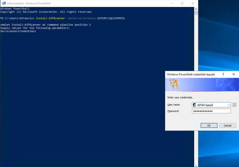Viewport: 239px width, 167px height.
Task: Click the -SqlServerInstance parameter text
Action: coord(81,18)
